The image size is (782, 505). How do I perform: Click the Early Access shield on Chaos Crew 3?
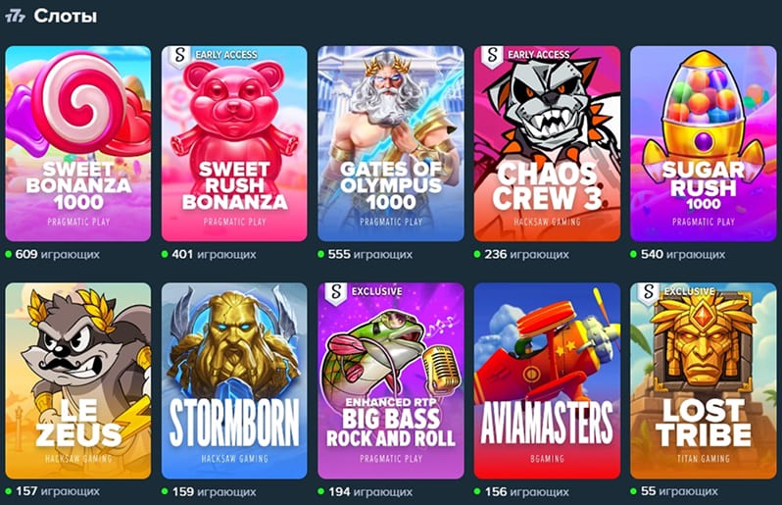click(x=493, y=55)
